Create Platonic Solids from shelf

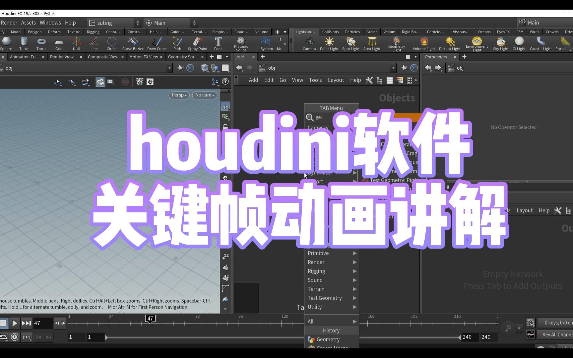241,44
